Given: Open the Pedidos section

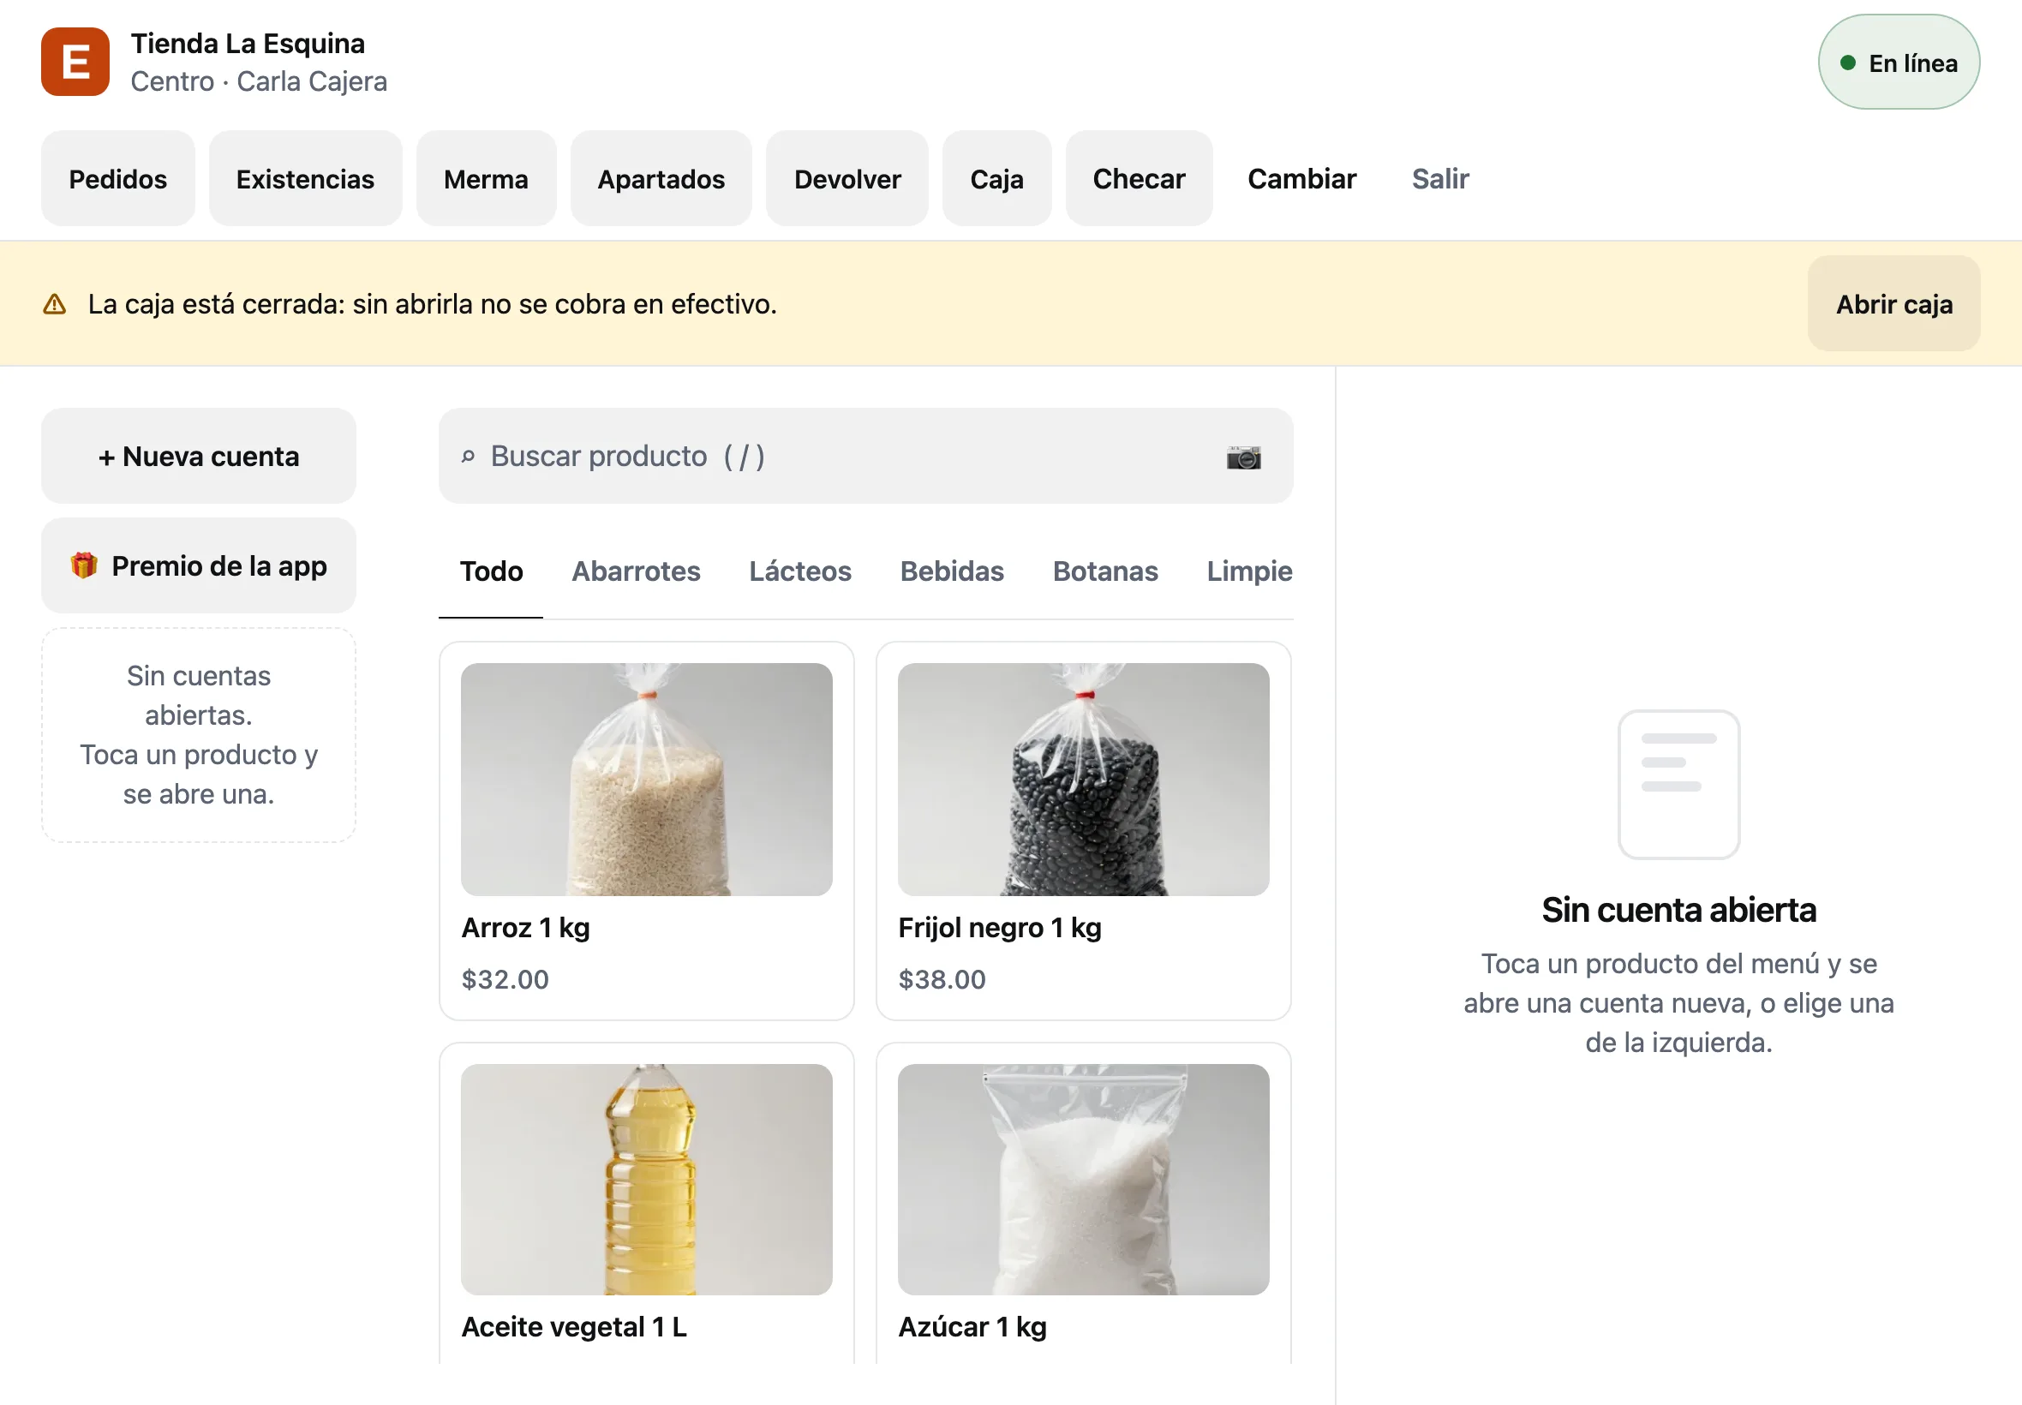Looking at the screenshot, I should [x=118, y=179].
